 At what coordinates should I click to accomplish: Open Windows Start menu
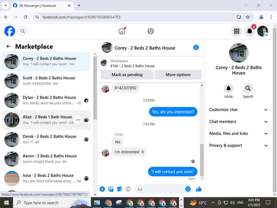7,202
